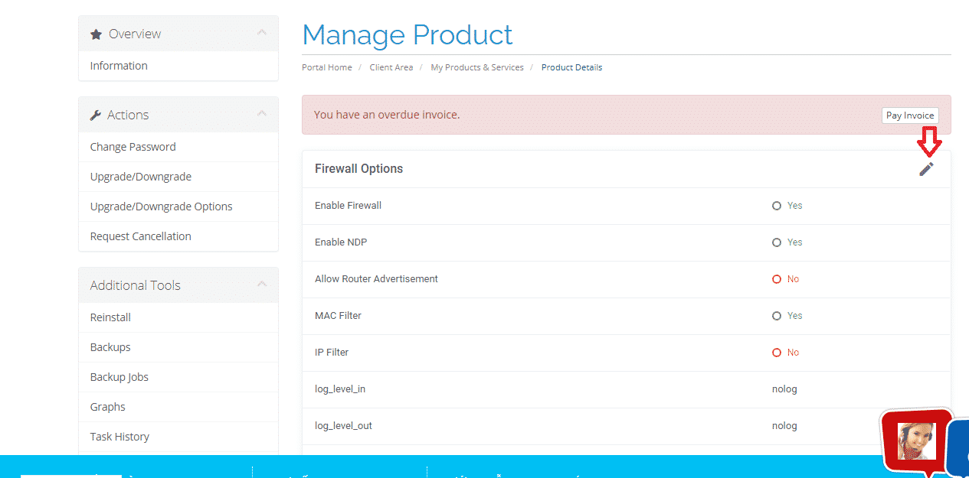Click the pencil edit icon for Firewall Options
This screenshot has height=478, width=969.
(x=927, y=169)
